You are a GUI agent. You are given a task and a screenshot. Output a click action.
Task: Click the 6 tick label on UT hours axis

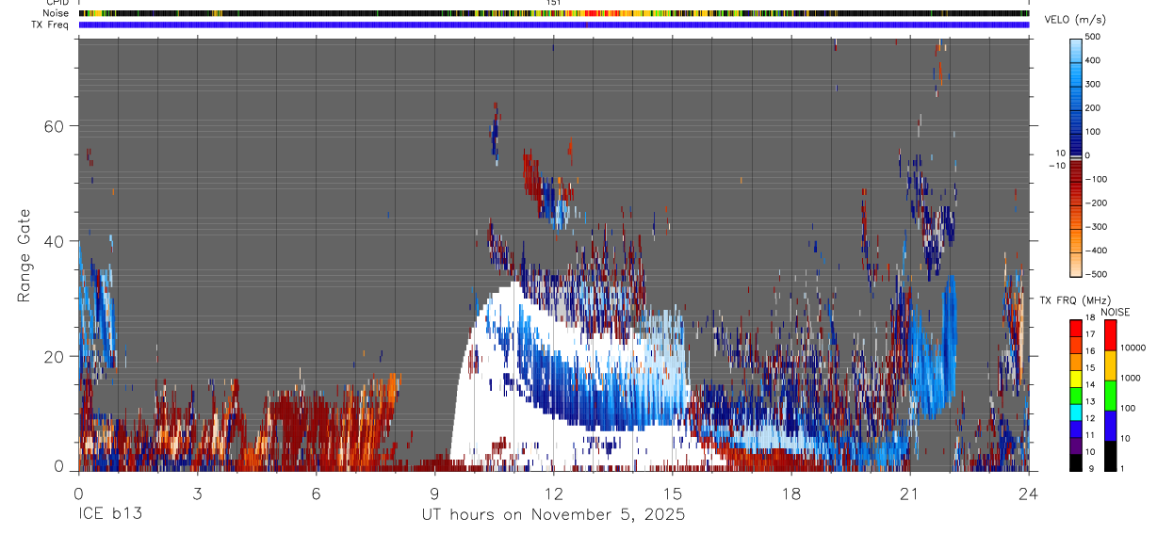[316, 494]
